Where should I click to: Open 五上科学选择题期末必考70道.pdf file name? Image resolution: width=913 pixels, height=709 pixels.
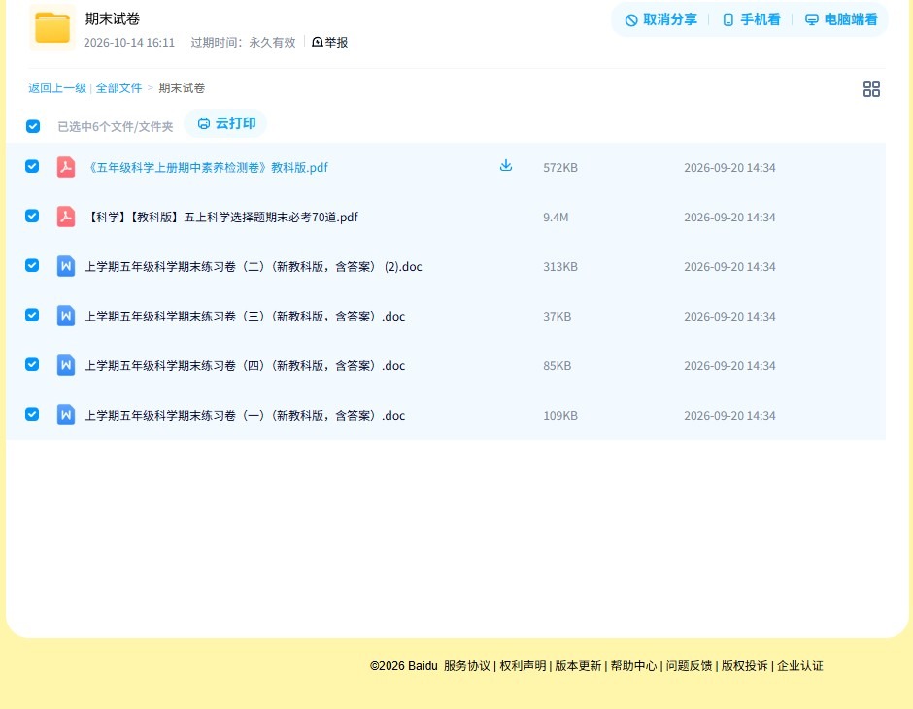[221, 218]
